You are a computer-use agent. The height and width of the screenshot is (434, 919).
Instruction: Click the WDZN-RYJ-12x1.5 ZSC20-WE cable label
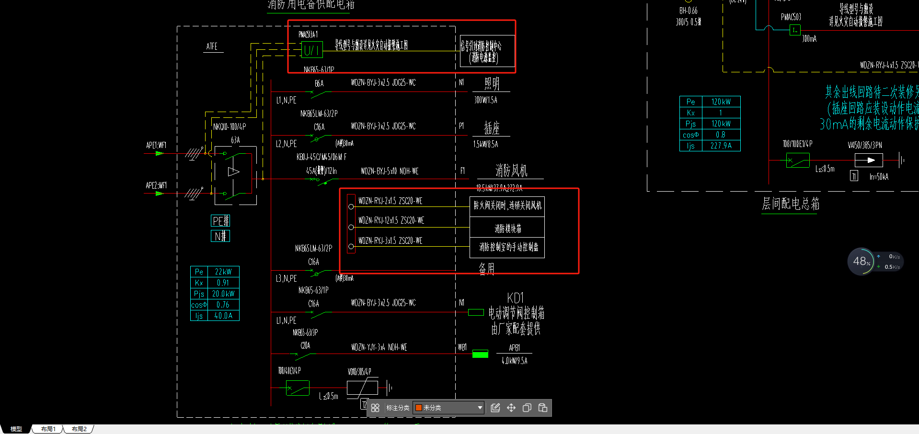click(391, 220)
